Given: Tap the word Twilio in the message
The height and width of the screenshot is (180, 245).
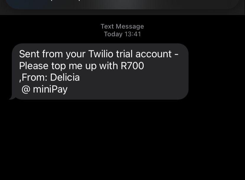Looking at the screenshot, I should 100,54.
